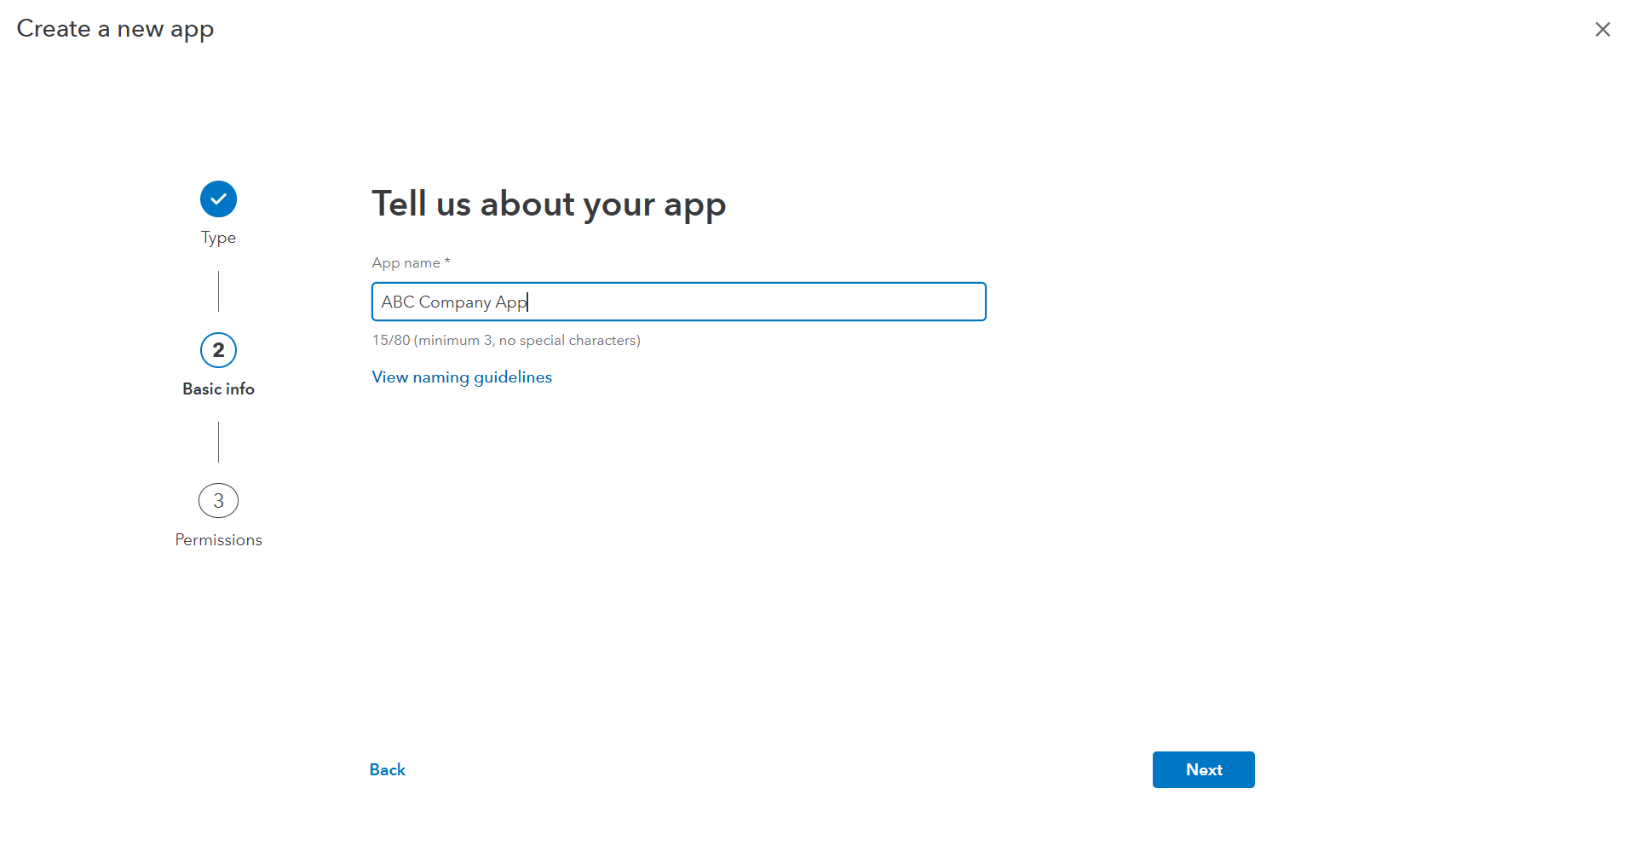Click the 15/80 character count hint
The width and height of the screenshot is (1629, 846).
point(391,341)
